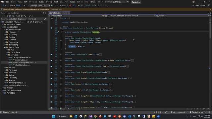Click the 0 / 0 unpushed commits indicator
Screen dimensions: 212x119
pyautogui.click(x=158, y=112)
